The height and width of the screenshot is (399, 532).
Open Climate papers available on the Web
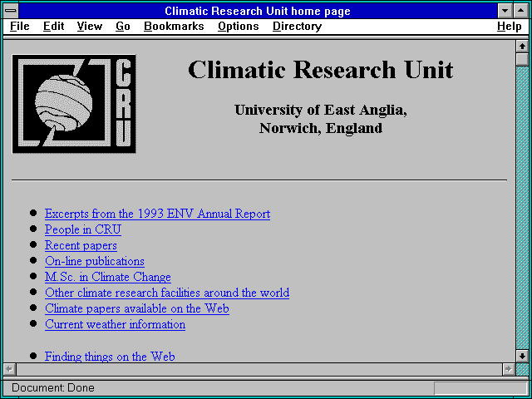tap(137, 308)
